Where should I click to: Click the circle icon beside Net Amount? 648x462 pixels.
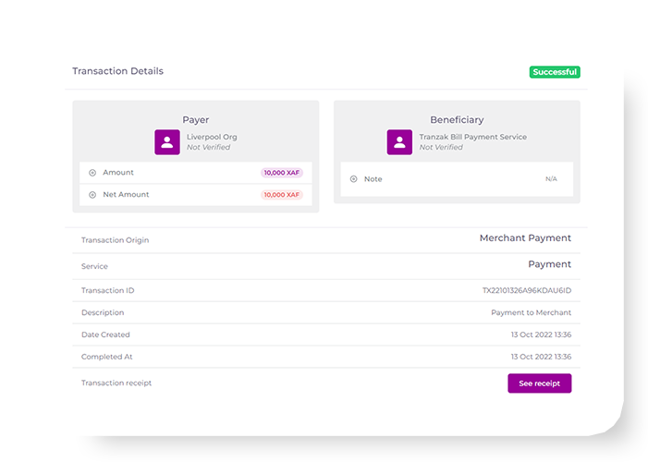92,195
